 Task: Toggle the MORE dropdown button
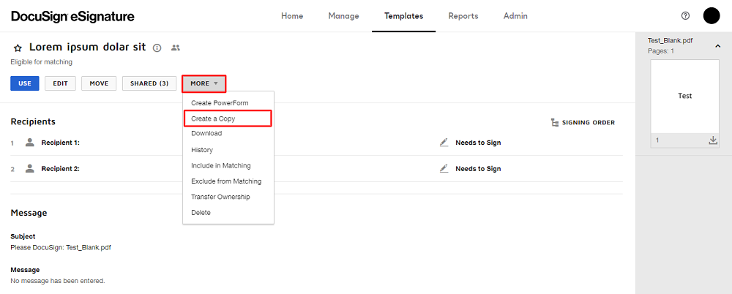(204, 83)
